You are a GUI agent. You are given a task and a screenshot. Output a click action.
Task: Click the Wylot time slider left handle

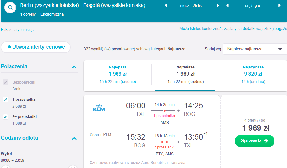click(x=5, y=167)
